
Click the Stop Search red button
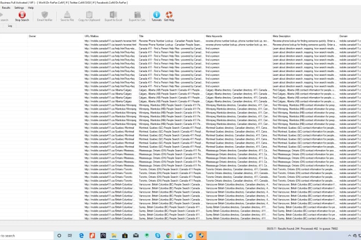click(22, 16)
